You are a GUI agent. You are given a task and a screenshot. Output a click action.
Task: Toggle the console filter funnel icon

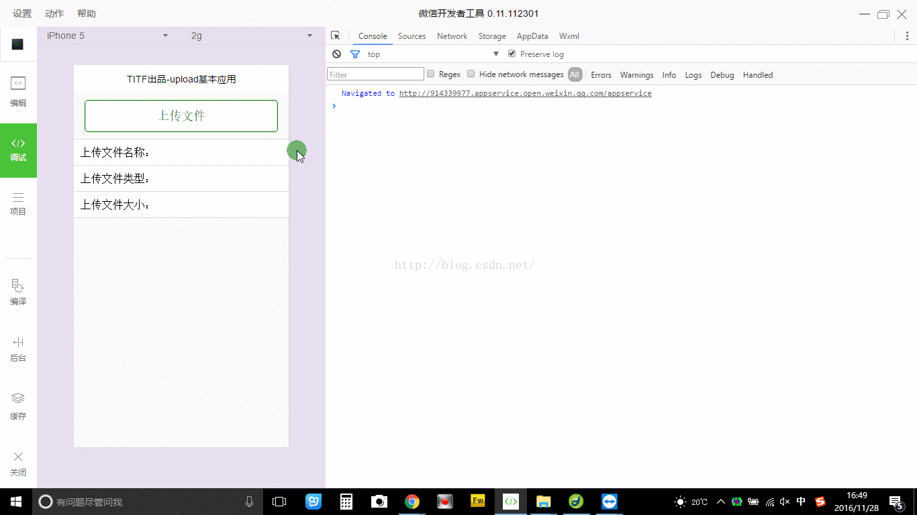(x=355, y=54)
